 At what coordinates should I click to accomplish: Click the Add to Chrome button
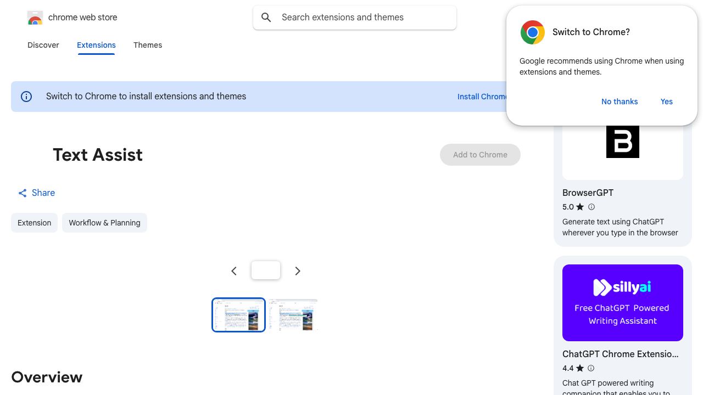click(x=480, y=155)
